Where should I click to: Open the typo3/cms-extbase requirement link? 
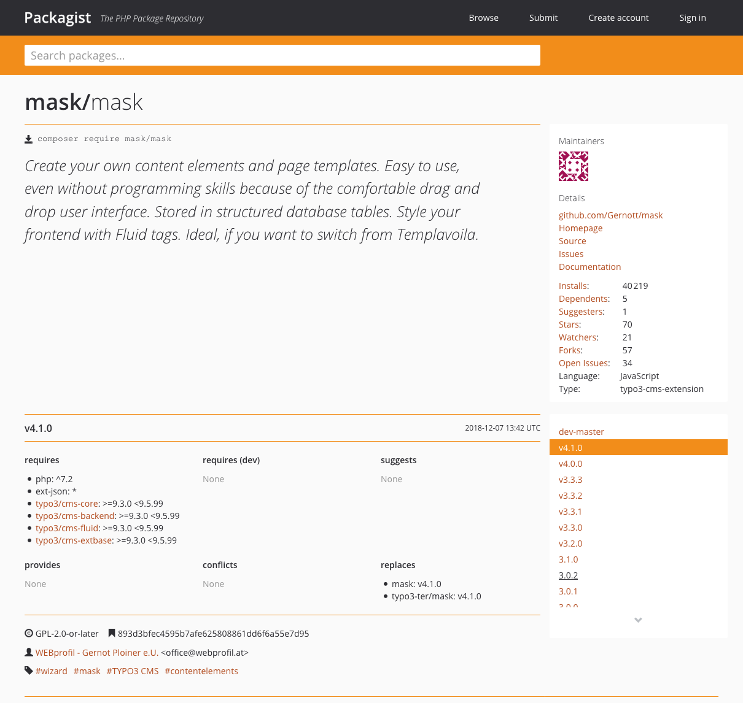click(x=74, y=540)
